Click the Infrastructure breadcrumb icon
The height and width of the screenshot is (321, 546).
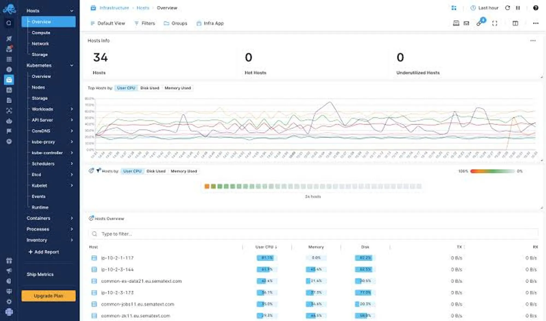93,8
